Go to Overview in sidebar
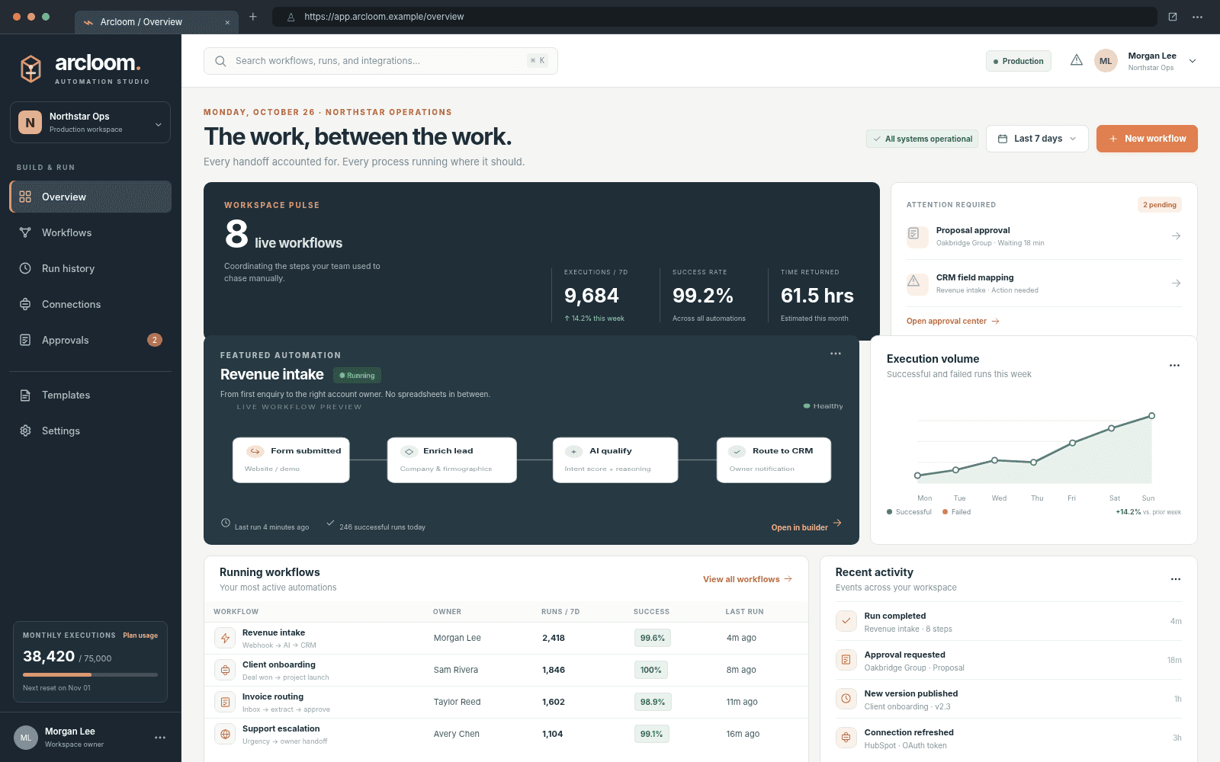Viewport: 1220px width, 762px height. pyautogui.click(x=90, y=197)
